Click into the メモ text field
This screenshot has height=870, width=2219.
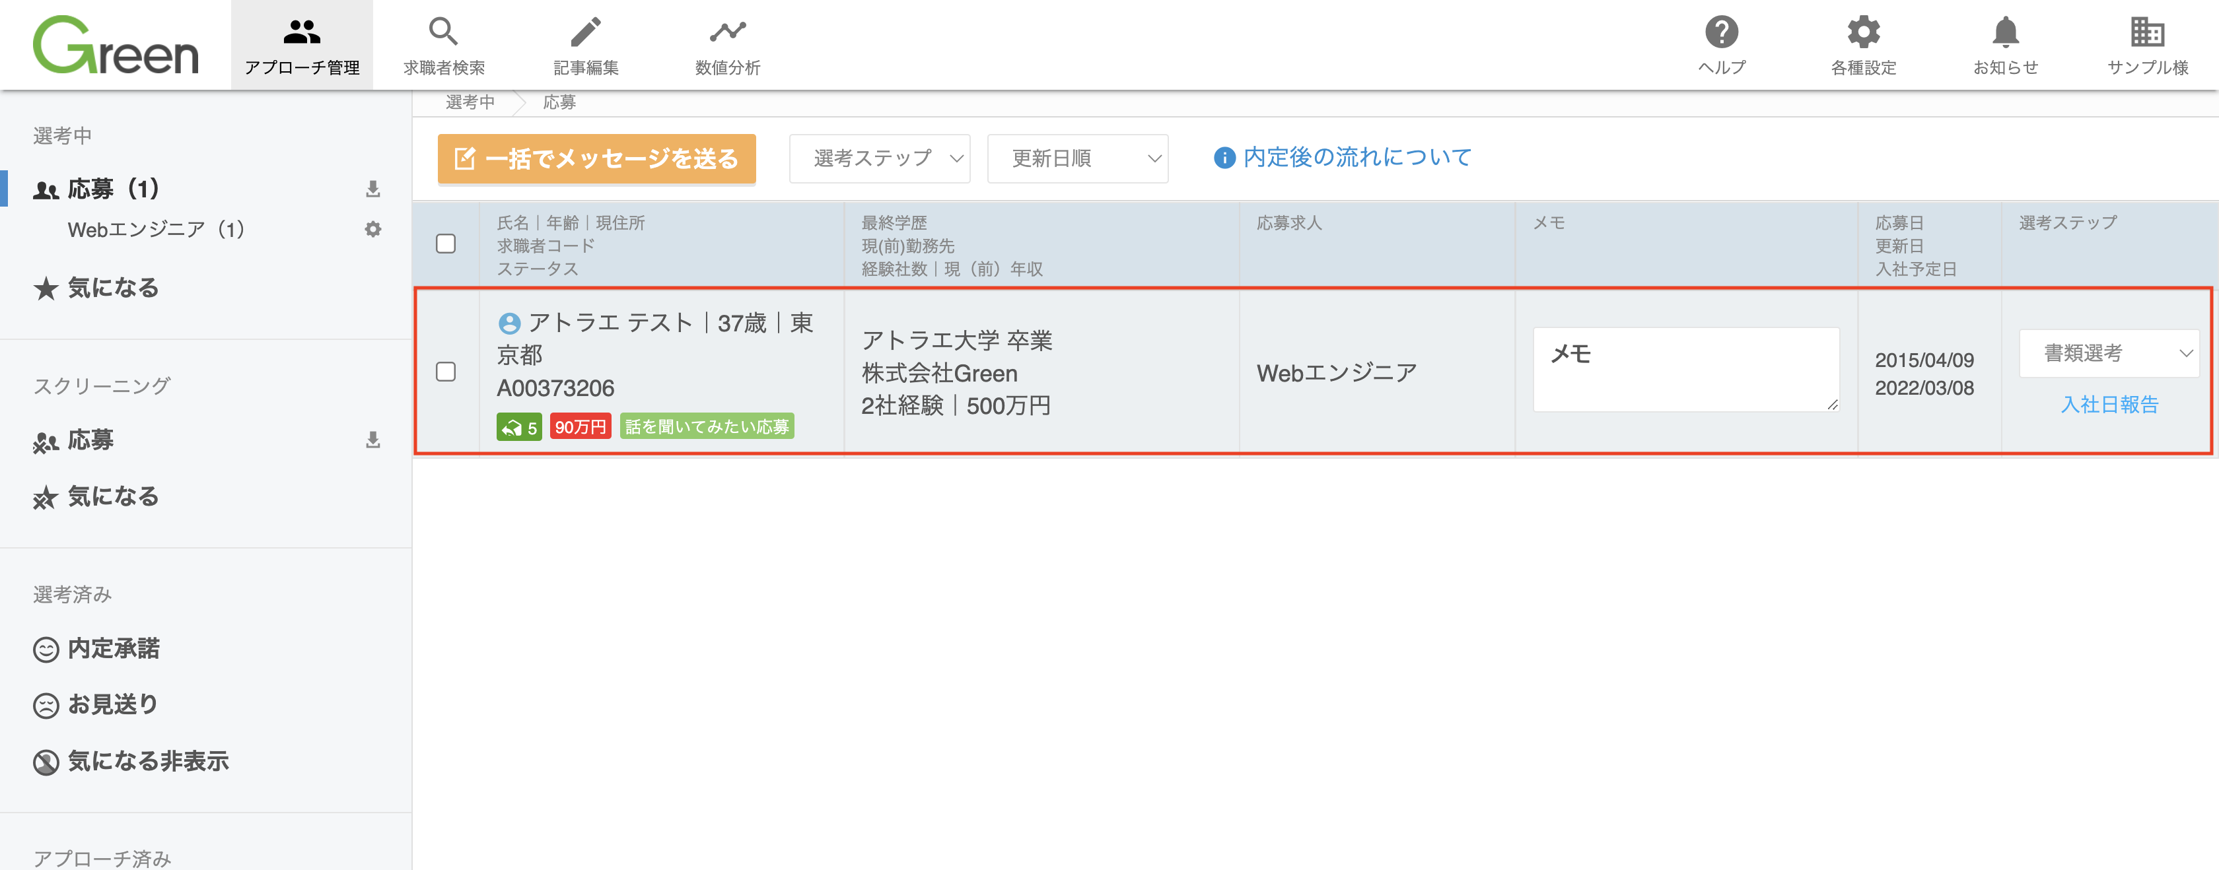(1686, 369)
